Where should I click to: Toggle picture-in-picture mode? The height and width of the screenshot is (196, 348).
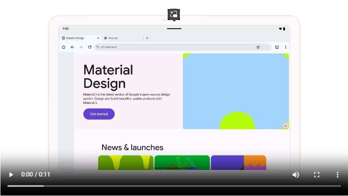174,14
